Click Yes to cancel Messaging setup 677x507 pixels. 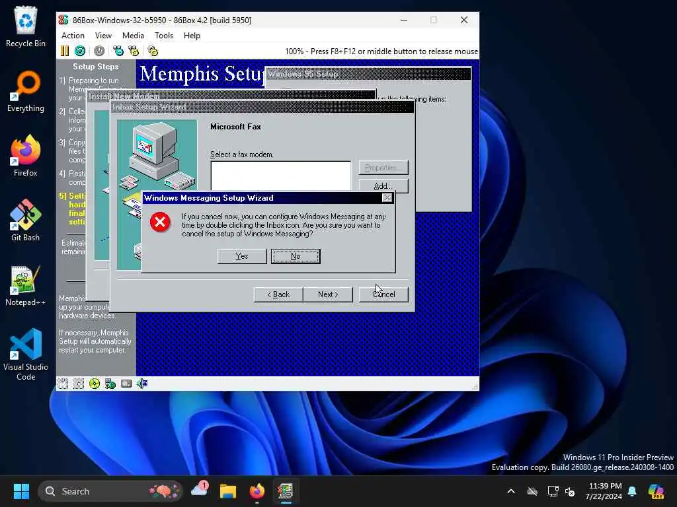[x=242, y=256]
